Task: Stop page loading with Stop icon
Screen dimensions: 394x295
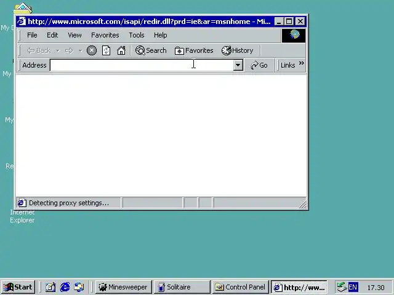Action: click(92, 50)
